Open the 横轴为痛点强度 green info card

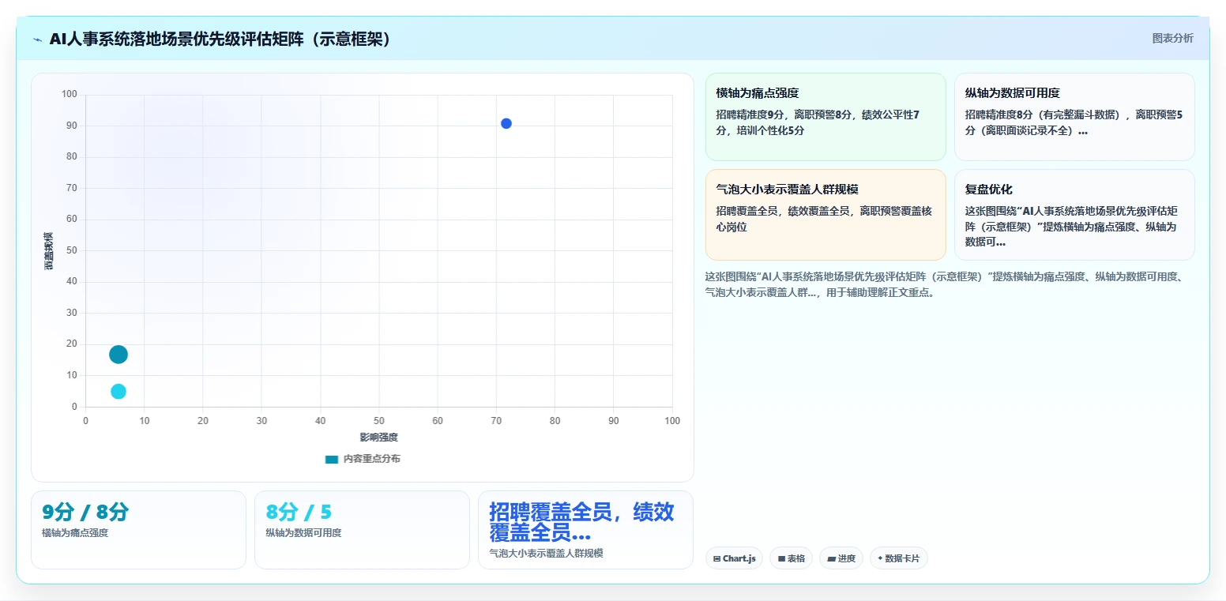pos(825,117)
